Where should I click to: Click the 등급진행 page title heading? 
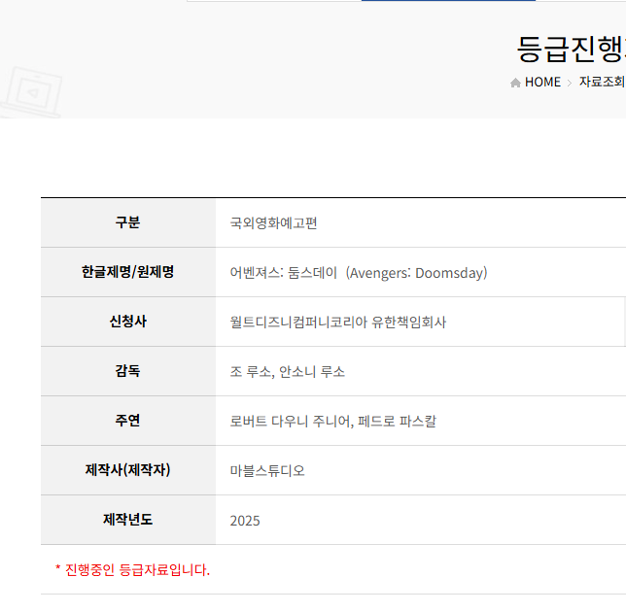[x=570, y=48]
